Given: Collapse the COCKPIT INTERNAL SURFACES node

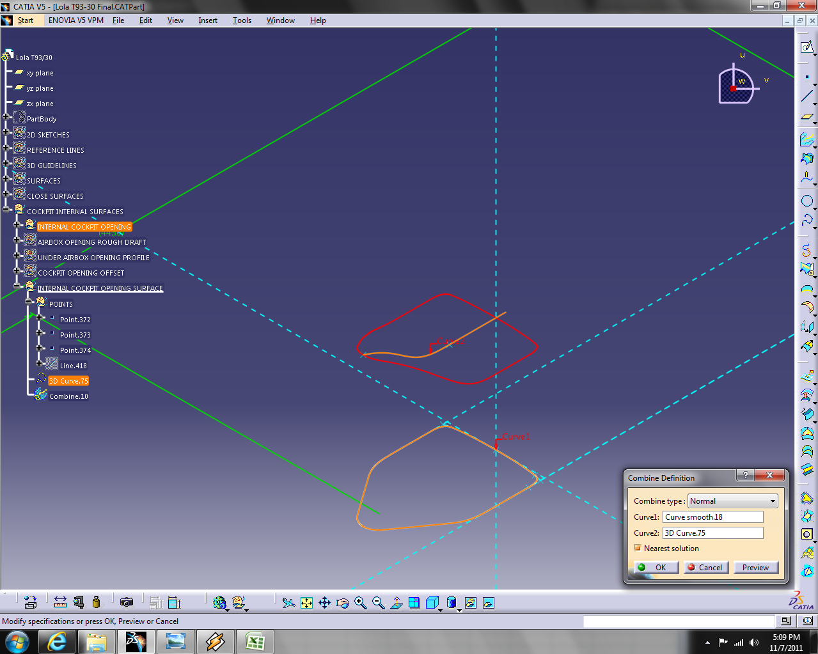Looking at the screenshot, I should coord(6,208).
